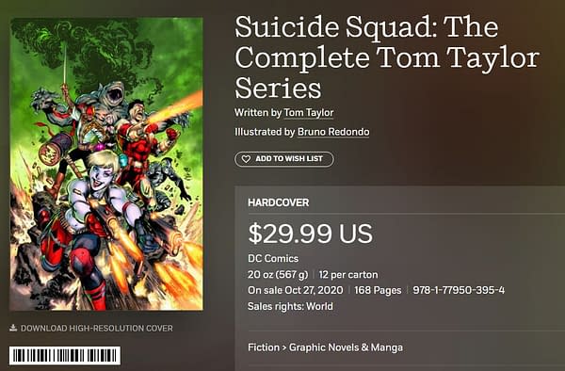565x371 pixels.
Task: Open Graphic Novels & Manga category
Action: click(x=346, y=347)
